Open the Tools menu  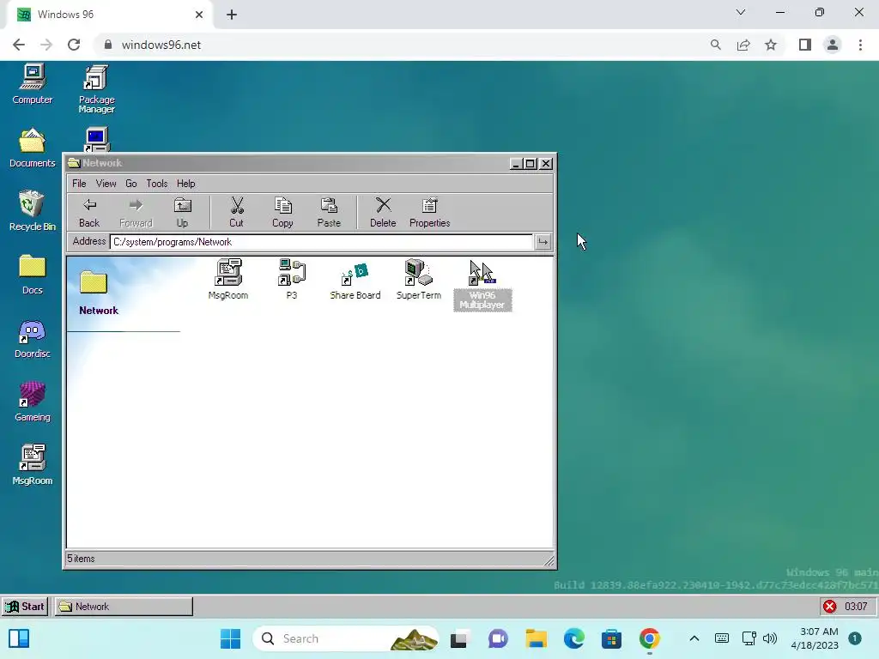click(x=157, y=184)
